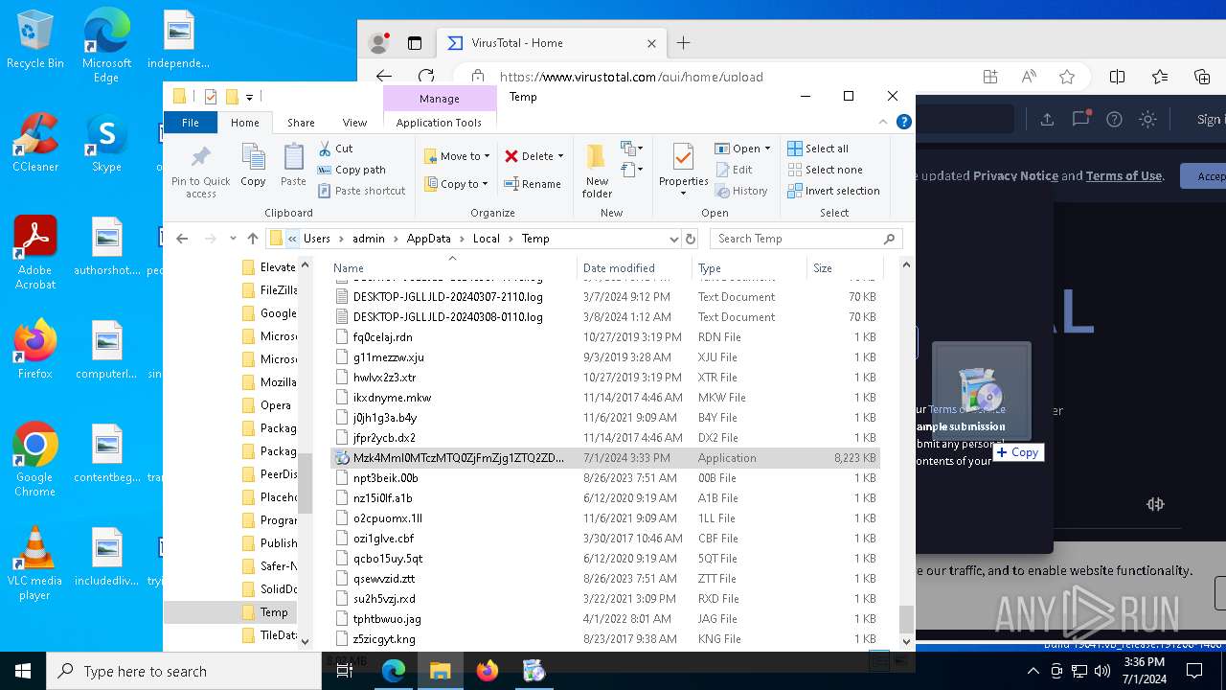Select the Mozilla folder in tree
Viewport: 1226px width, 690px height.
click(278, 382)
